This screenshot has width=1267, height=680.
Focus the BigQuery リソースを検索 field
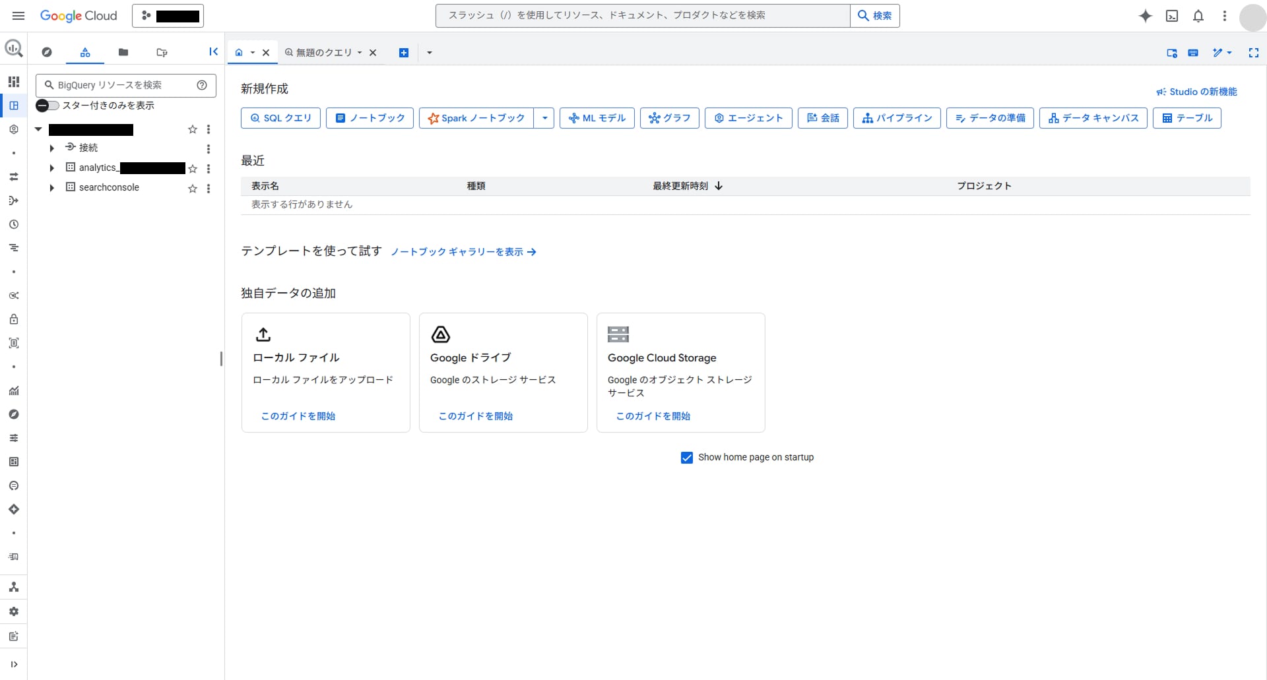tap(126, 85)
